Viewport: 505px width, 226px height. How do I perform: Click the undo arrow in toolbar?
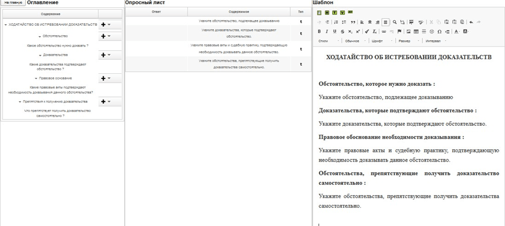point(471,22)
